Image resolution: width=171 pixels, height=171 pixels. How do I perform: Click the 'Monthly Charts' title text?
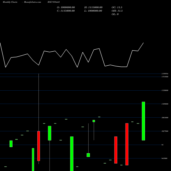[x=10, y=2]
